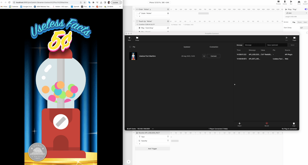Click the Device icon in ProtoPie toolbar
The width and height of the screenshot is (308, 165).
click(x=285, y=2)
